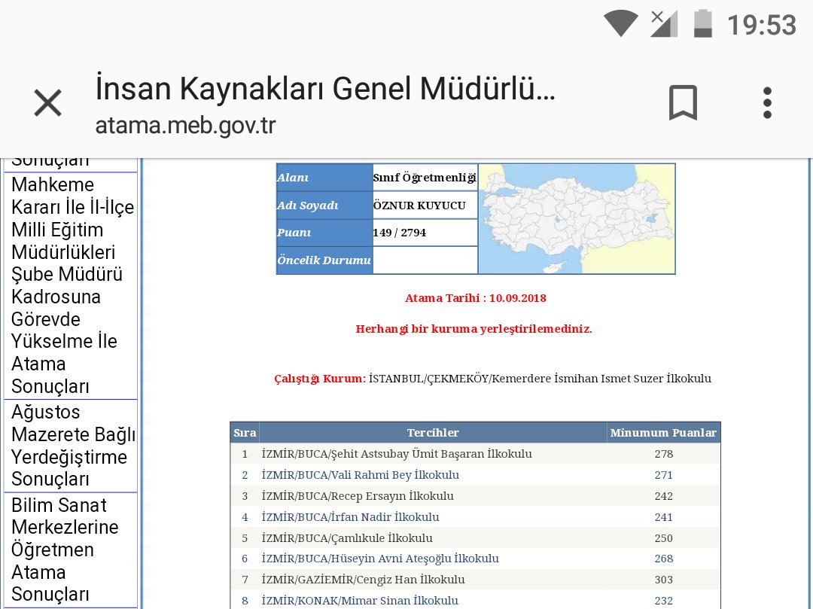Click the Öncelik Durumu label cell
The image size is (813, 609).
[324, 260]
